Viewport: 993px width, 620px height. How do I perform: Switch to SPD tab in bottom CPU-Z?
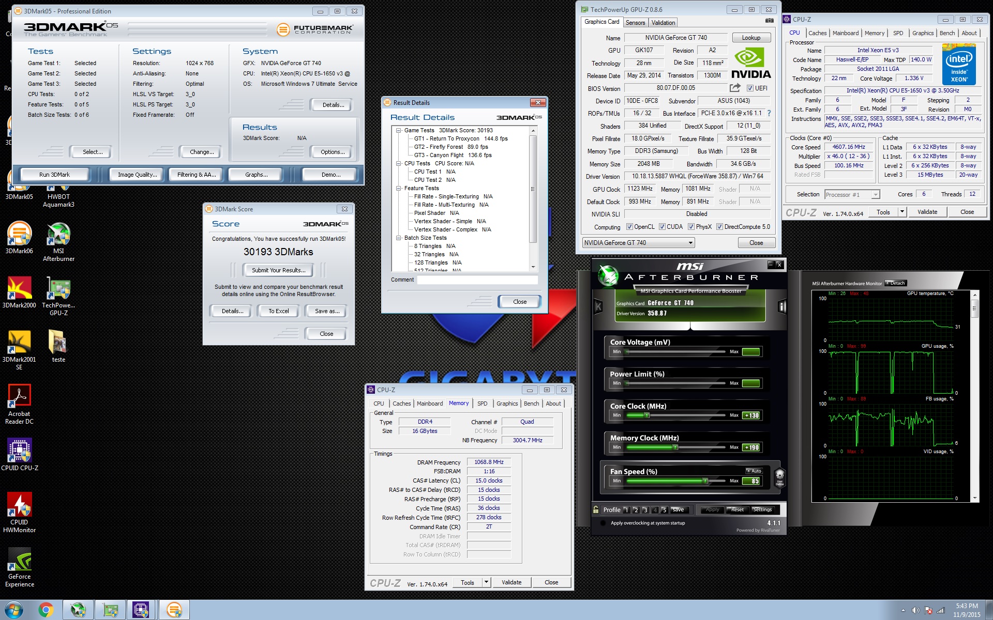point(482,404)
